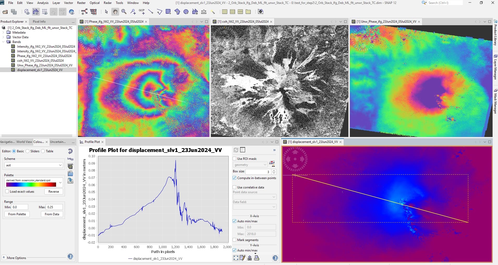The width and height of the screenshot is (498, 265).
Task: Pick the draw ellipse tool
Action: [x=186, y=12]
